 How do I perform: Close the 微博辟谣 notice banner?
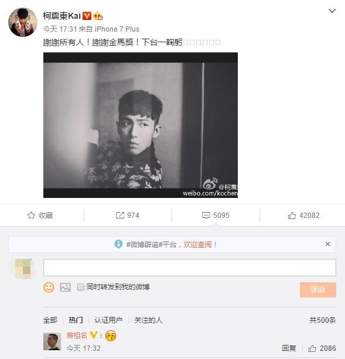(327, 244)
